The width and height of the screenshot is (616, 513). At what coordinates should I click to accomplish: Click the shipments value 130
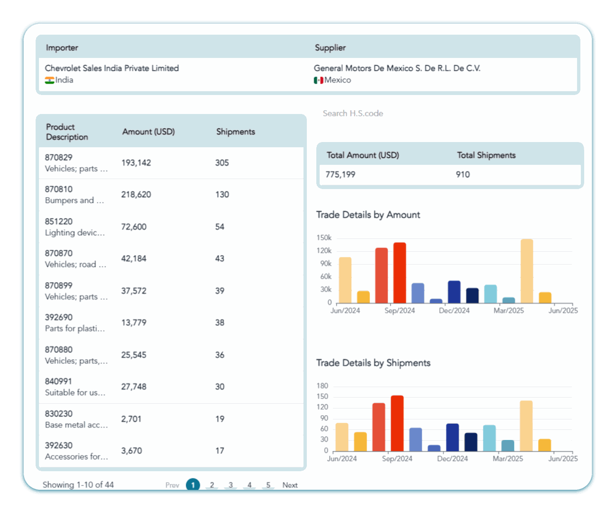click(222, 195)
